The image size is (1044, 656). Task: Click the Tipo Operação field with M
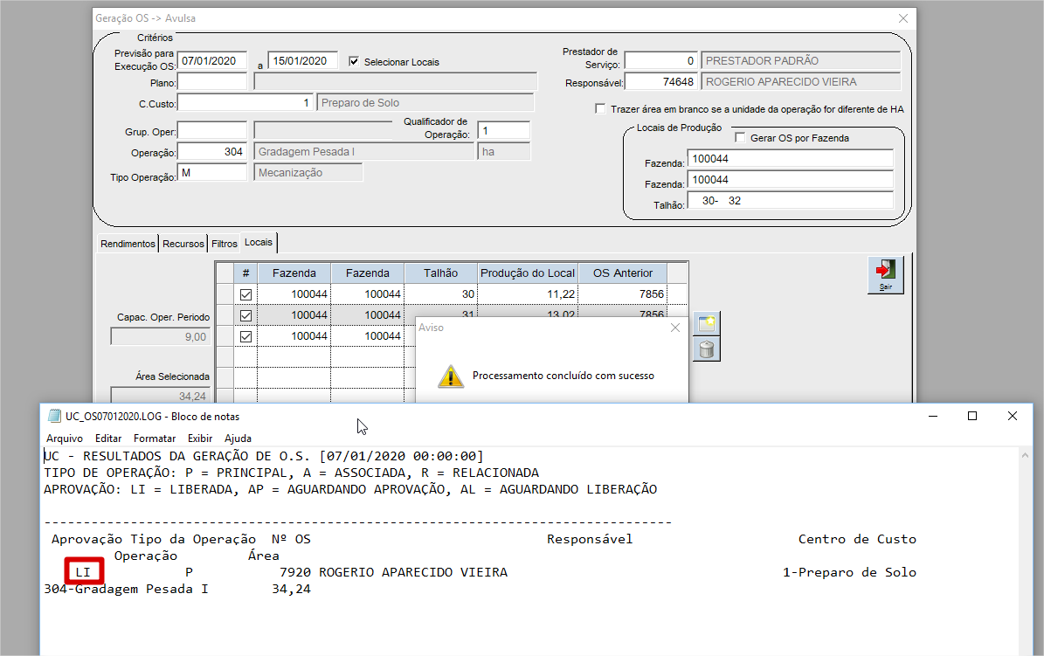(212, 172)
